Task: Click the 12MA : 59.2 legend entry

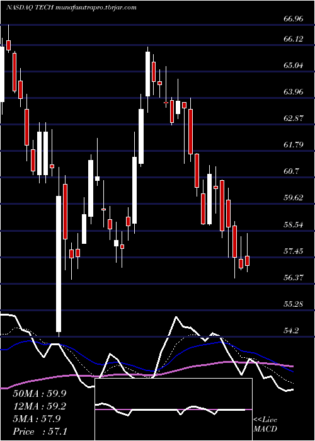Action: click(x=40, y=406)
